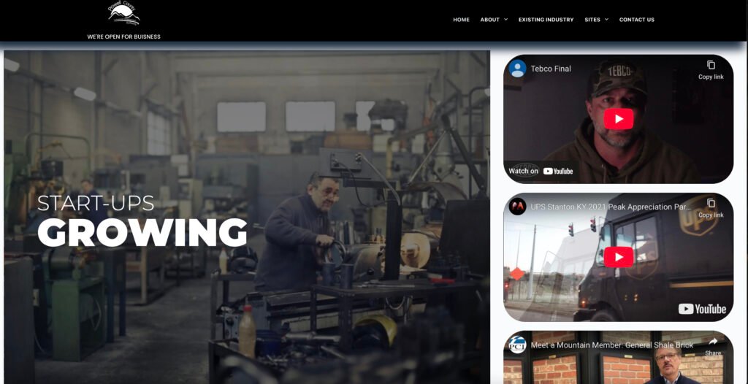Play the UPS Stanton KY video
The width and height of the screenshot is (748, 384).
(x=618, y=257)
